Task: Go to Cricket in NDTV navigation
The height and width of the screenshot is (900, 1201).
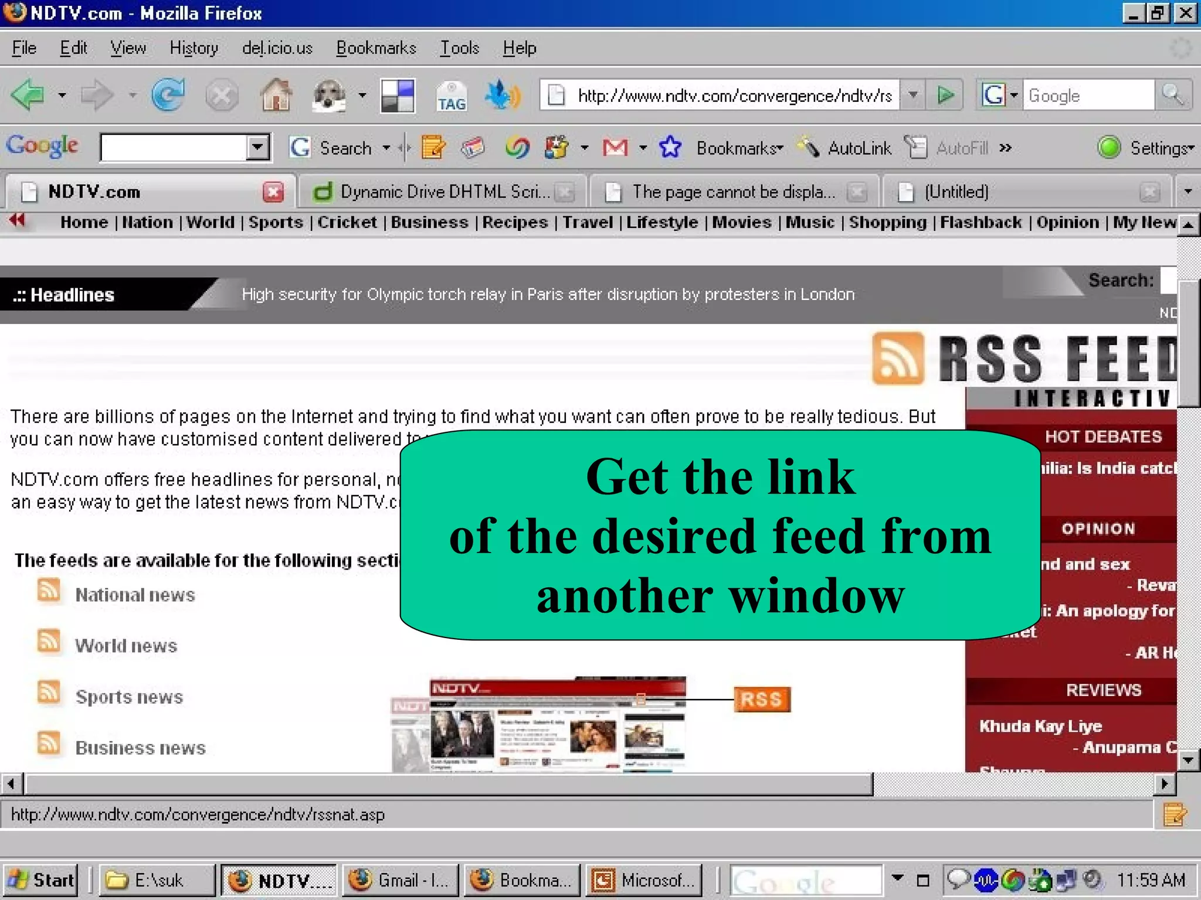Action: point(347,222)
